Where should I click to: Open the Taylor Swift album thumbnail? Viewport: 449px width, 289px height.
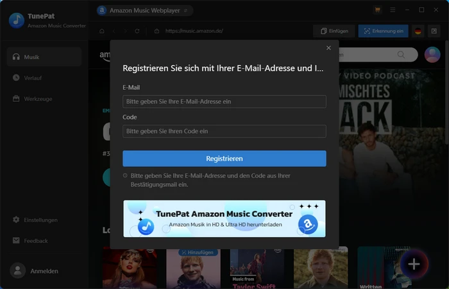pos(130,268)
